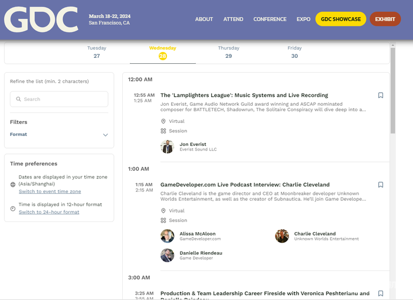Click location pin icon for Lamplighters session
Screen dimensions: 413x300
point(163,121)
